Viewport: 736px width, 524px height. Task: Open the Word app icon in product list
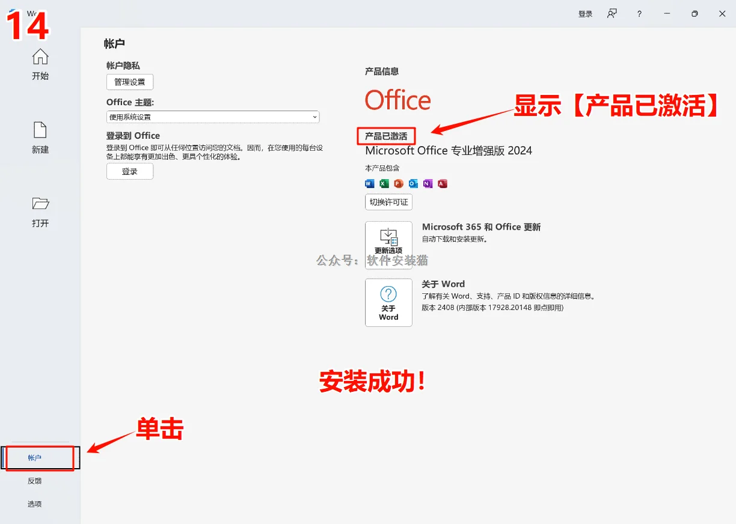[x=369, y=183]
